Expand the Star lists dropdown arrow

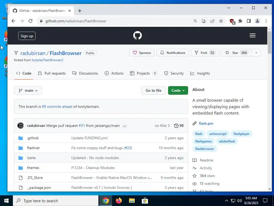tap(256, 53)
